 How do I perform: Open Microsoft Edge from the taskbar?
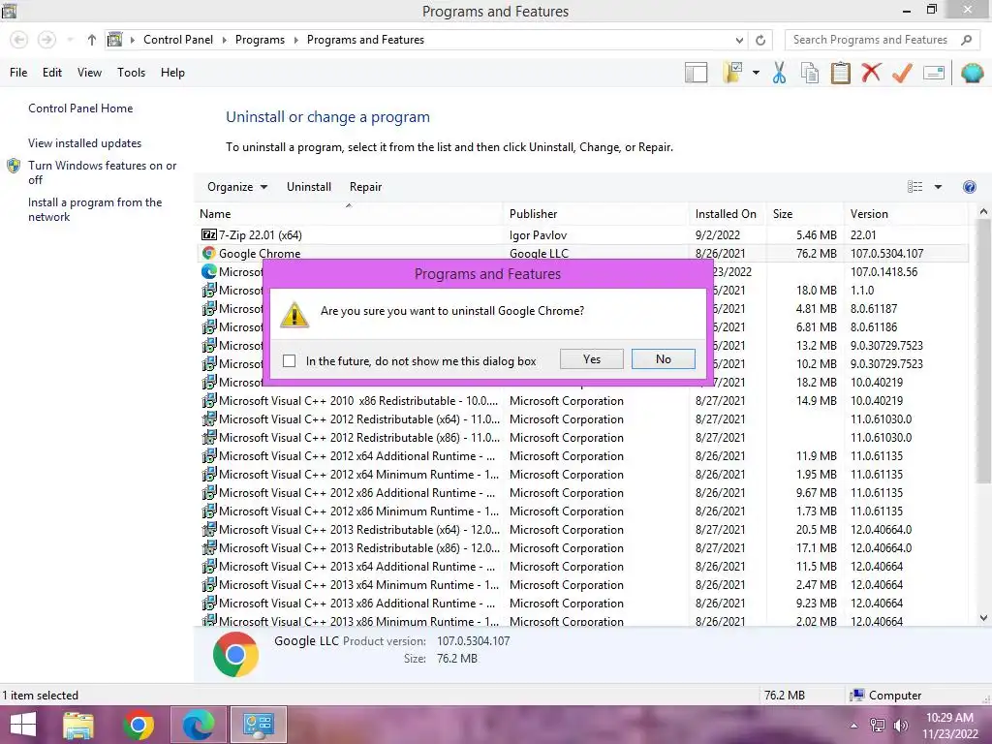coord(199,725)
